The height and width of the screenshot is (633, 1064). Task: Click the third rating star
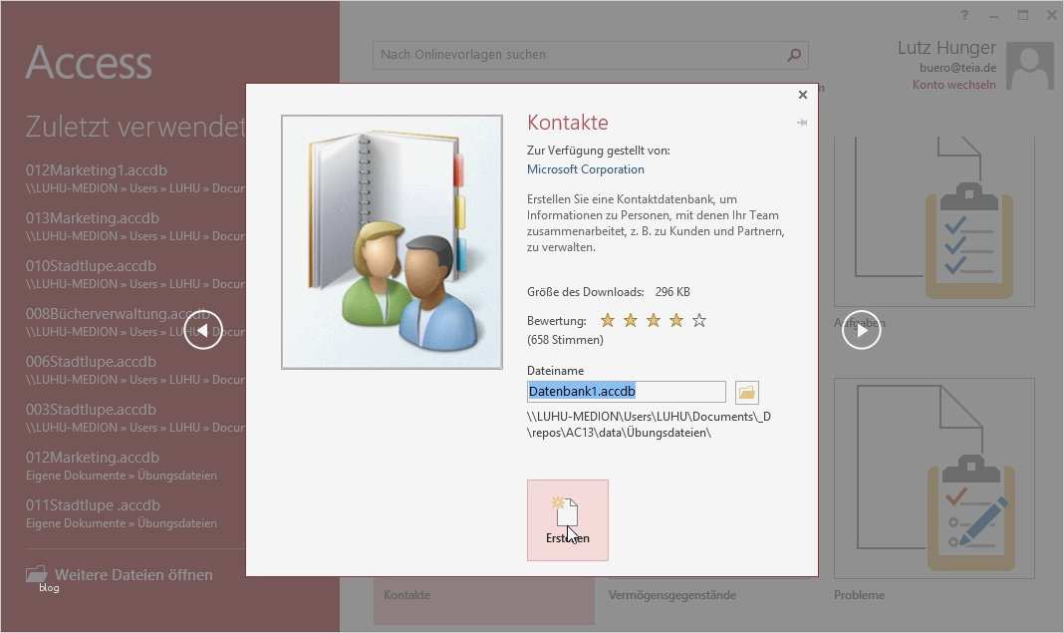click(x=654, y=321)
